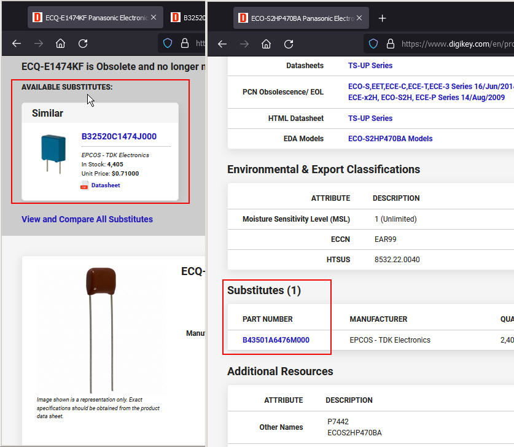
Task: Click the Substitutes (1) heading
Action: (x=264, y=290)
